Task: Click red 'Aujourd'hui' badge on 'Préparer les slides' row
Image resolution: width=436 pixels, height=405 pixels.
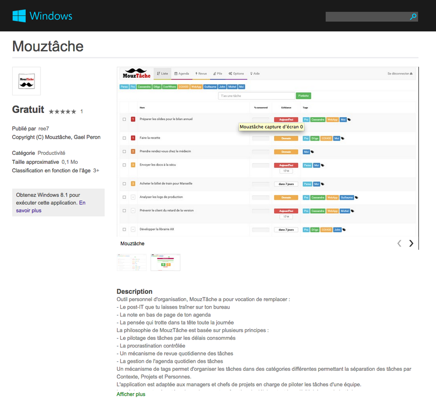Action: (286, 120)
